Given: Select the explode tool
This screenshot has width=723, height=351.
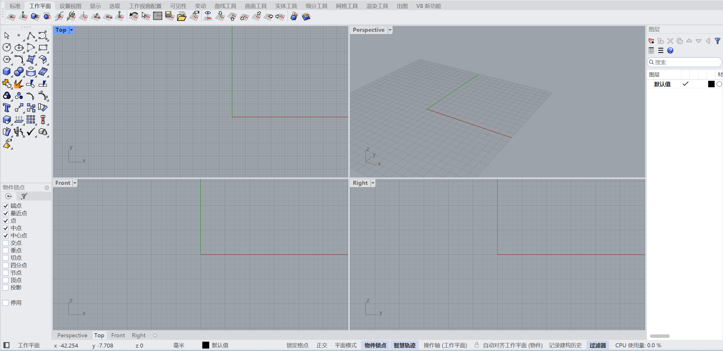Looking at the screenshot, I should point(19,84).
